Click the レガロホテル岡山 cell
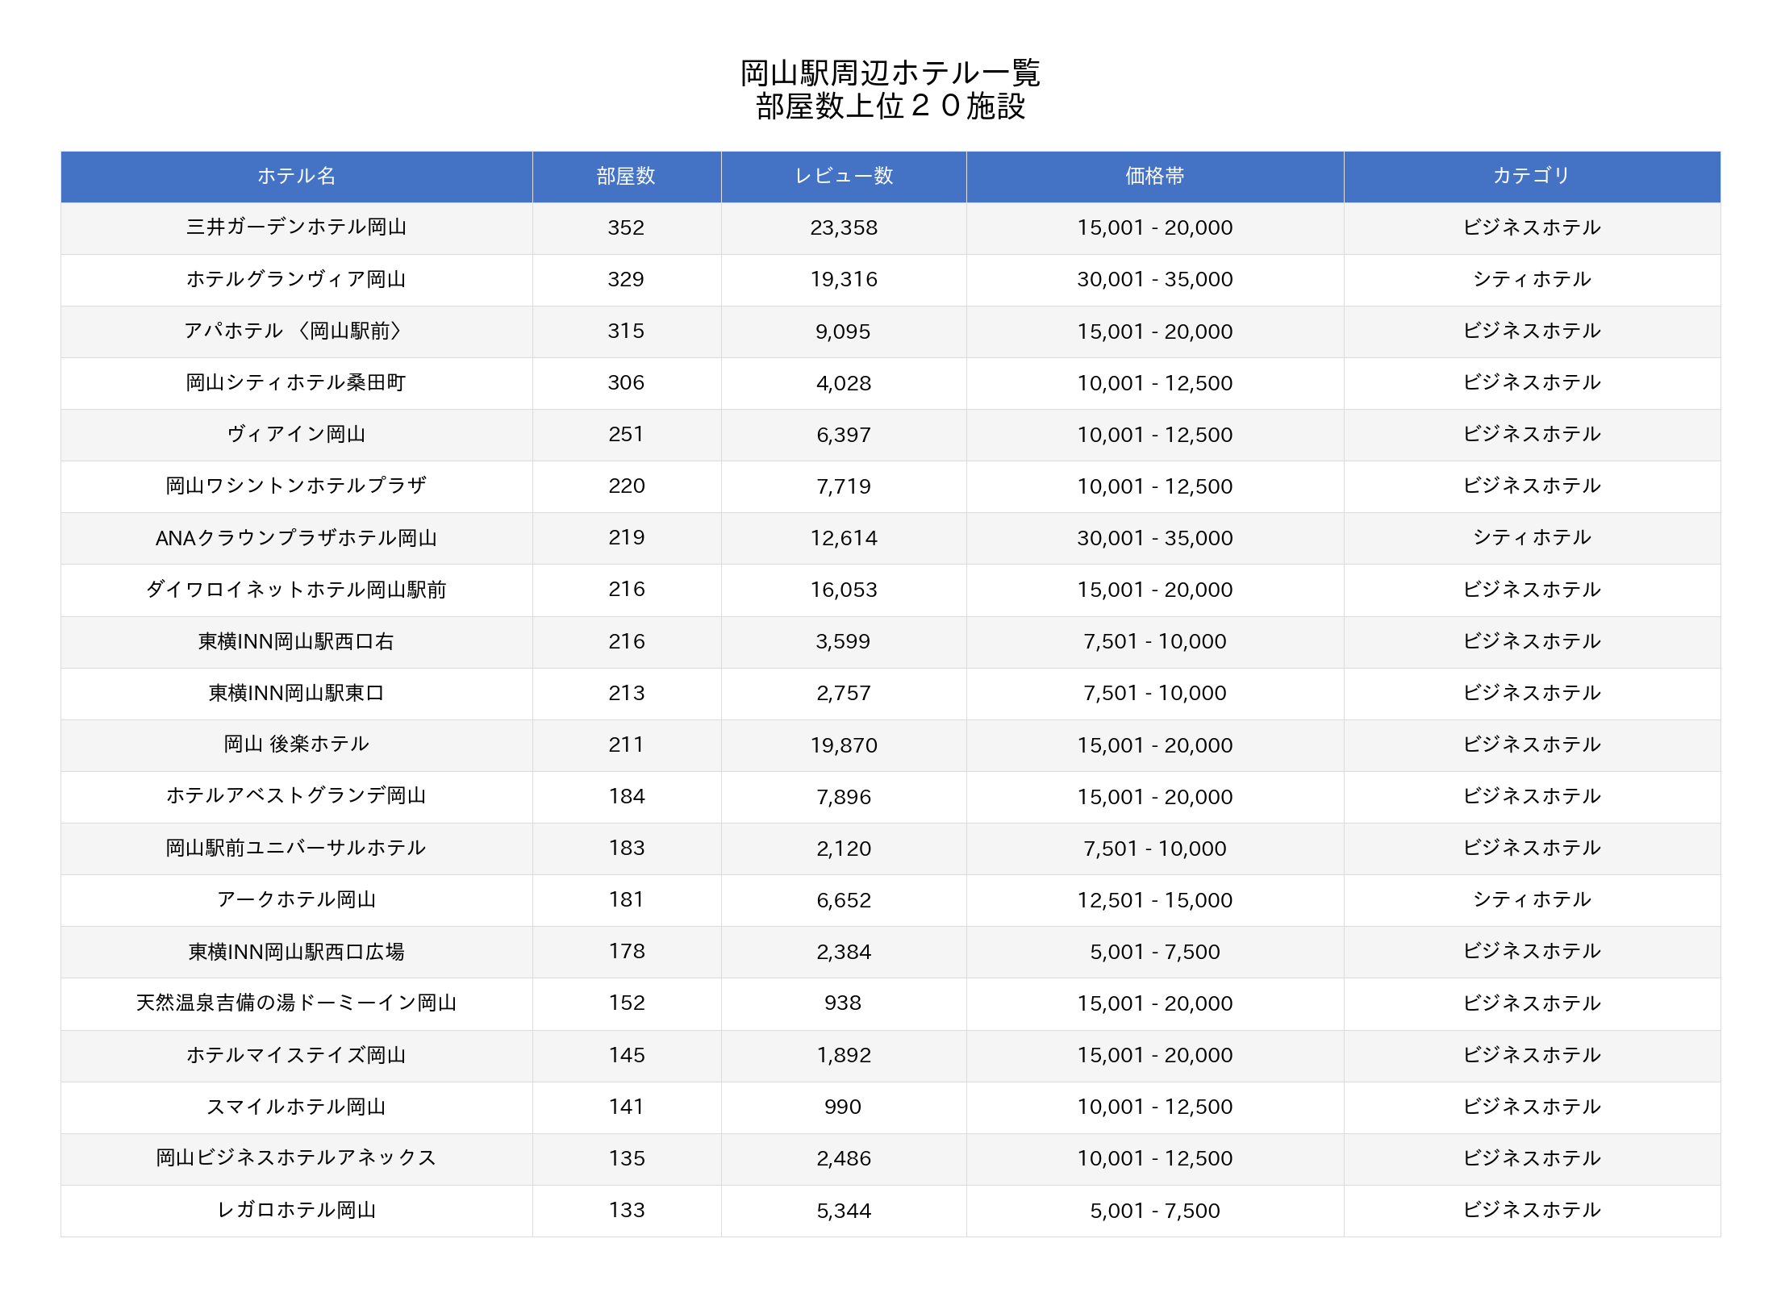Viewport: 1781px width, 1297px height. tap(296, 1210)
